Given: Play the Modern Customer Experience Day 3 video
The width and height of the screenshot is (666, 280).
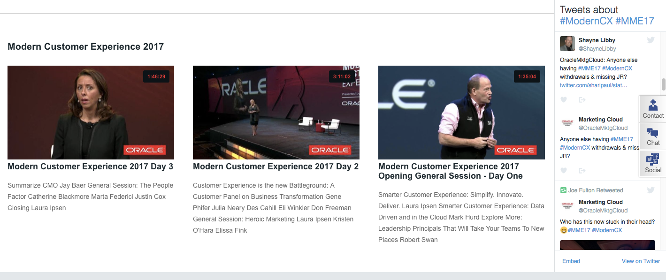Looking at the screenshot, I should [91, 113].
